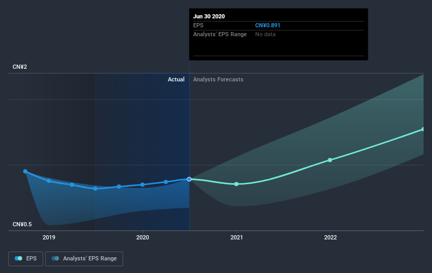The image size is (432, 273).
Task: Click the EPS data point above 2020 tick
Action: coord(143,185)
